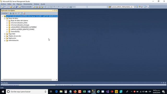Screen dimensions: 167x94
Task: Click the Disconnect icon in Object Explorer toolbar
Action: click(x=13, y=13)
